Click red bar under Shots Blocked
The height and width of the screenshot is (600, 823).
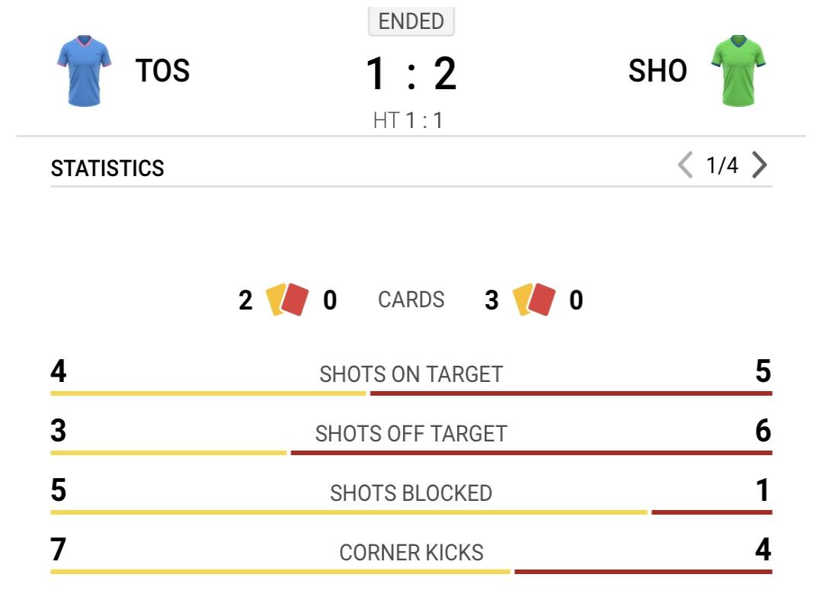coord(712,512)
